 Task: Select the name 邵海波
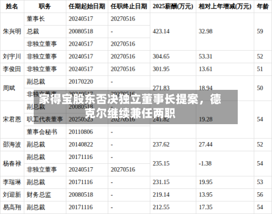pos(12,144)
